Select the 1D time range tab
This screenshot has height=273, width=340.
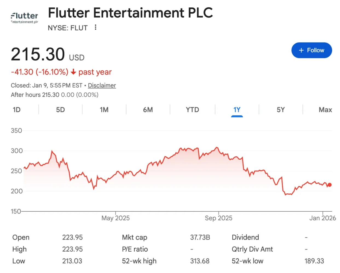17,110
